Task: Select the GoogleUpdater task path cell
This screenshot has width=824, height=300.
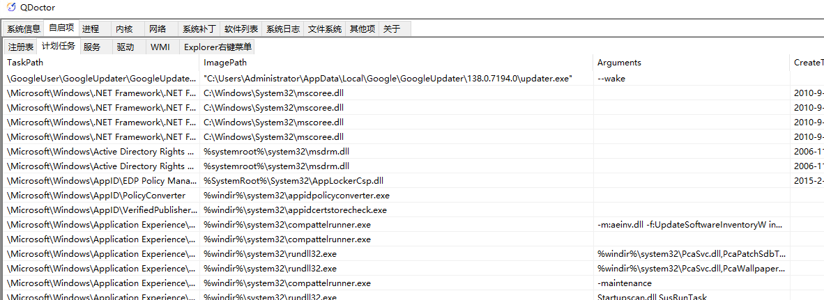Action: click(101, 78)
